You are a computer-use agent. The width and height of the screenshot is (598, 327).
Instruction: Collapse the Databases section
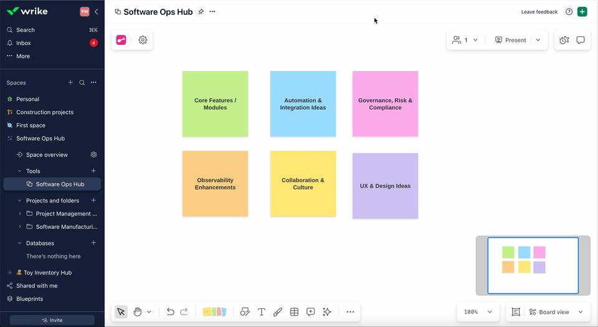(20, 243)
